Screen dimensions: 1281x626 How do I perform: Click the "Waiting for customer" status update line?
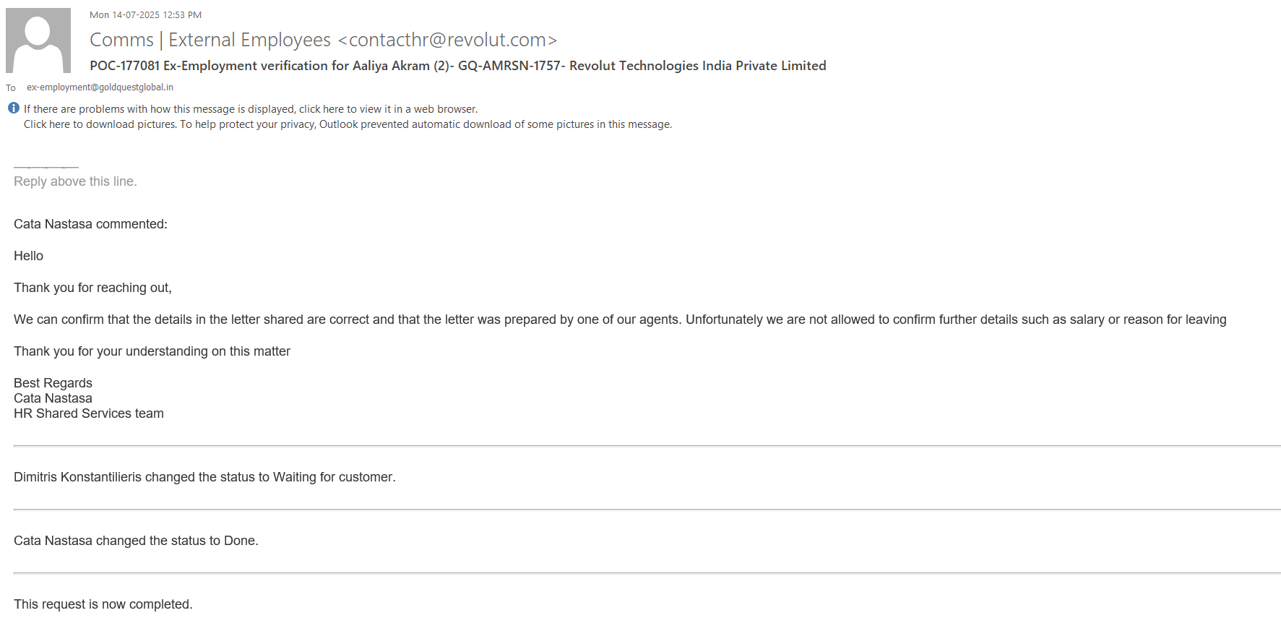point(204,477)
